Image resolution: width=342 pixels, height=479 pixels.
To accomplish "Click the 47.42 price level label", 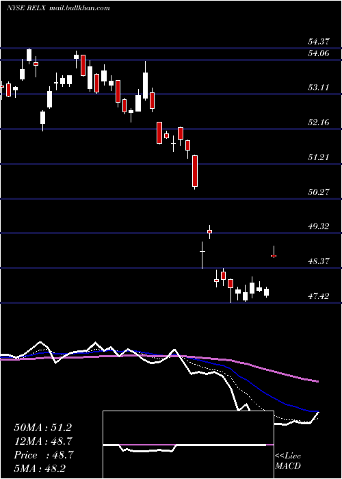I will (319, 296).
